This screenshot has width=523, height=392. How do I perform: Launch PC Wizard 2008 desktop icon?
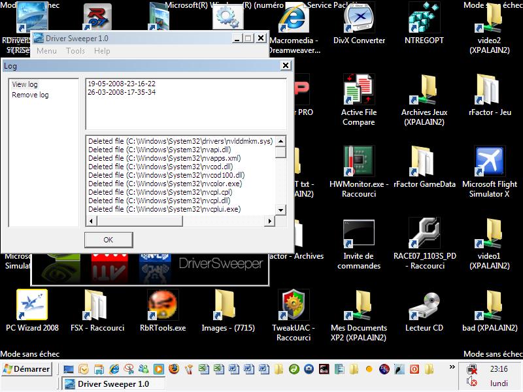[x=32, y=311]
